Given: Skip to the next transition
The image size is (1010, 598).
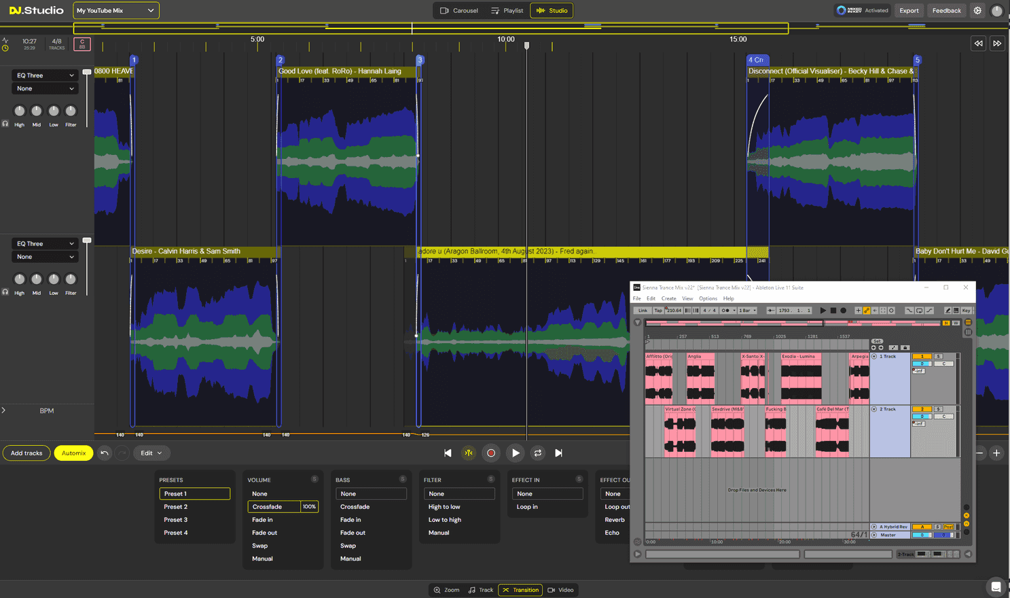Looking at the screenshot, I should (x=558, y=453).
